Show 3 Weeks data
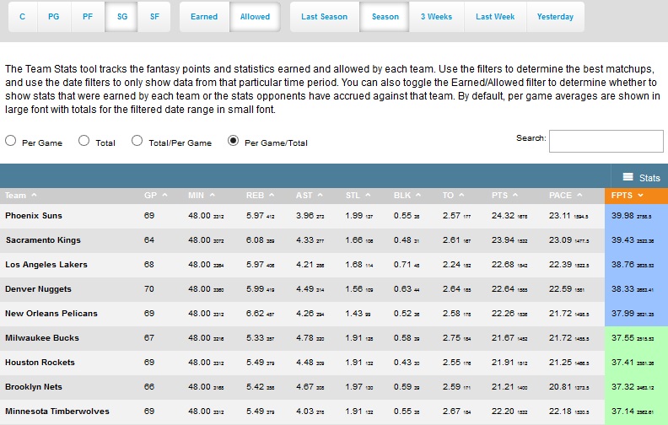The image size is (668, 425). (x=436, y=17)
